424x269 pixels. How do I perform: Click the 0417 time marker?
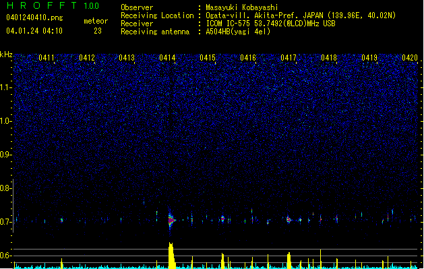(289, 58)
